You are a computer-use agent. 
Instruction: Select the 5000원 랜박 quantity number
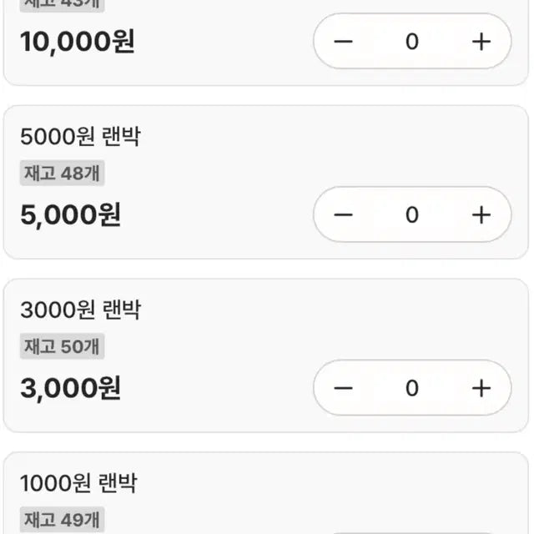pos(411,215)
